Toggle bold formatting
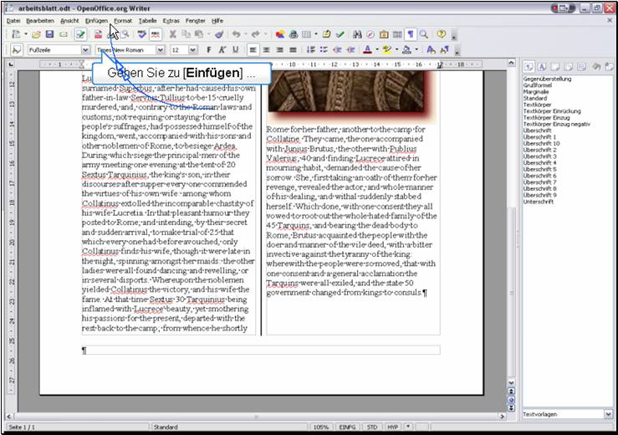Screen dimensions: 618x435 tap(209, 50)
